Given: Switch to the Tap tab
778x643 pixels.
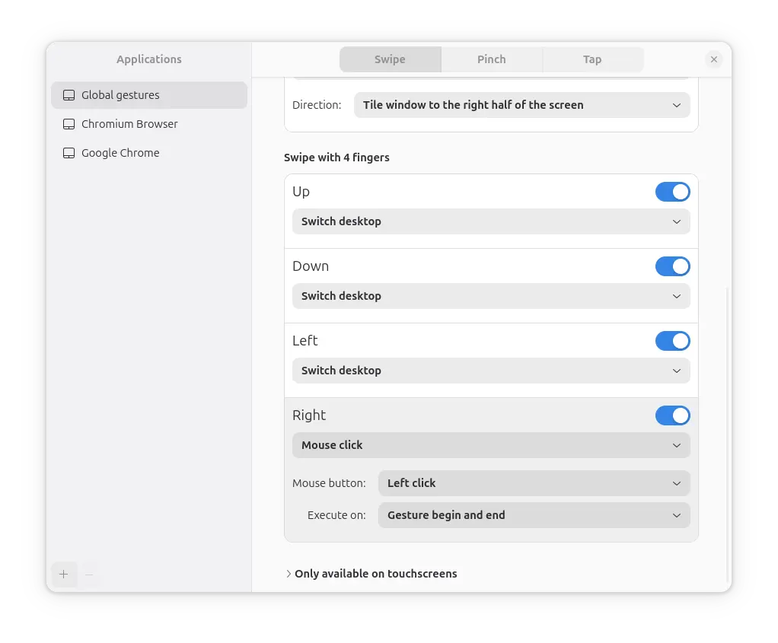Looking at the screenshot, I should pyautogui.click(x=592, y=59).
